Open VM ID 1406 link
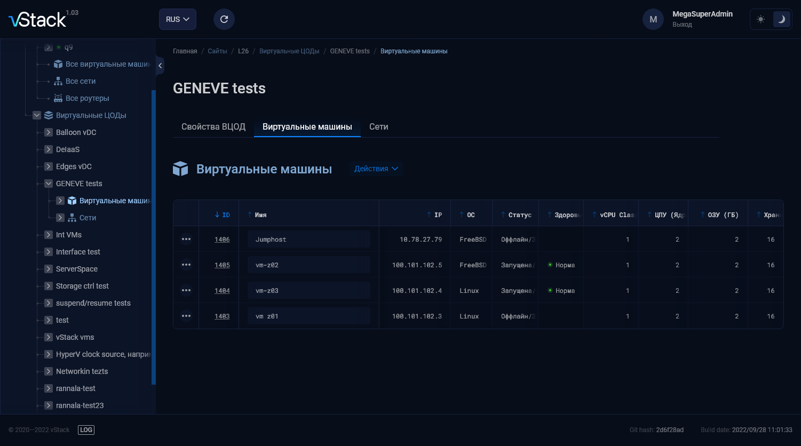 (222, 240)
